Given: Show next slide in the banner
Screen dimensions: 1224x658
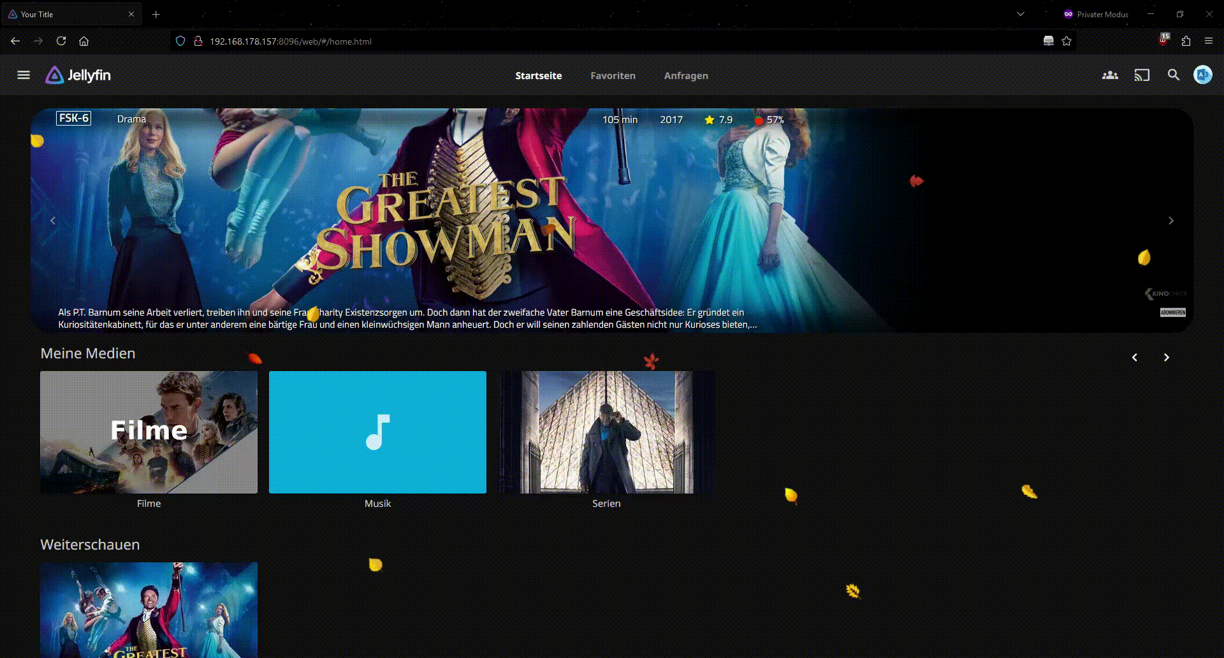Looking at the screenshot, I should [x=1171, y=221].
